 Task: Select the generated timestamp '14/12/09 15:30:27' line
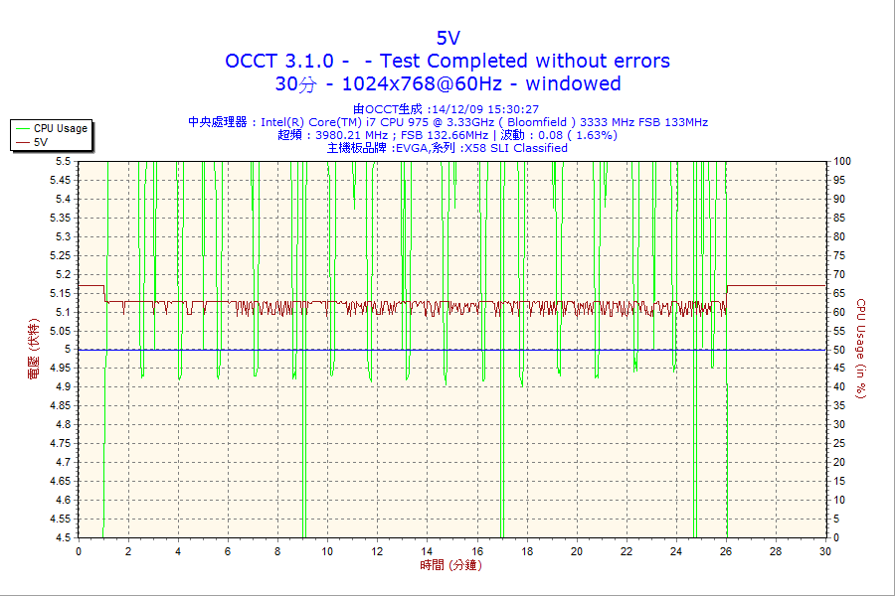click(446, 109)
